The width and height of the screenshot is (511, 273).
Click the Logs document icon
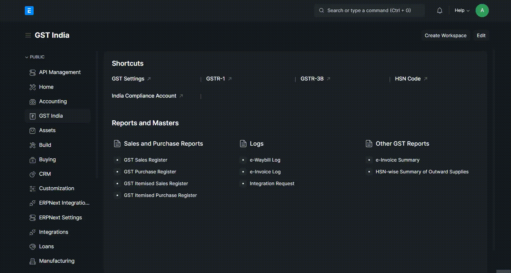coord(243,144)
